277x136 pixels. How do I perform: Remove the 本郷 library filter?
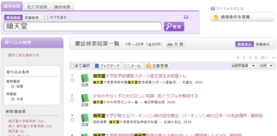(x=13, y=99)
